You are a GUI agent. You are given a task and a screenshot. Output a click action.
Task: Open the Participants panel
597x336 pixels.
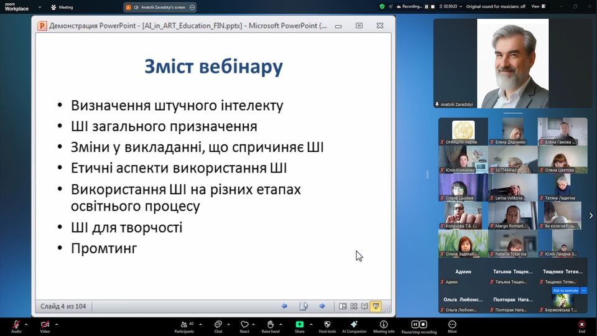(184, 327)
